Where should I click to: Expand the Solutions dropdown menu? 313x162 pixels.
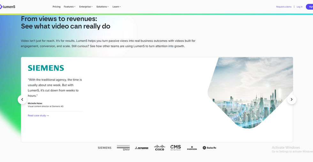tap(103, 7)
